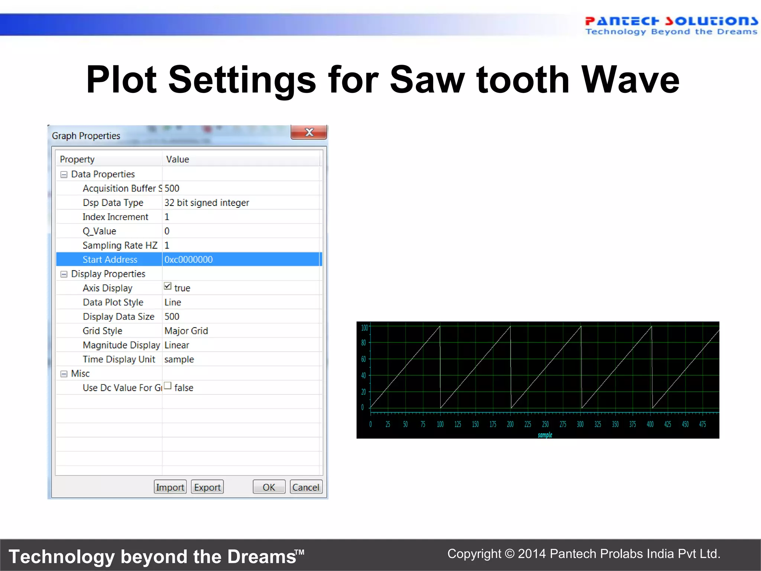Click the Import button

(x=170, y=487)
